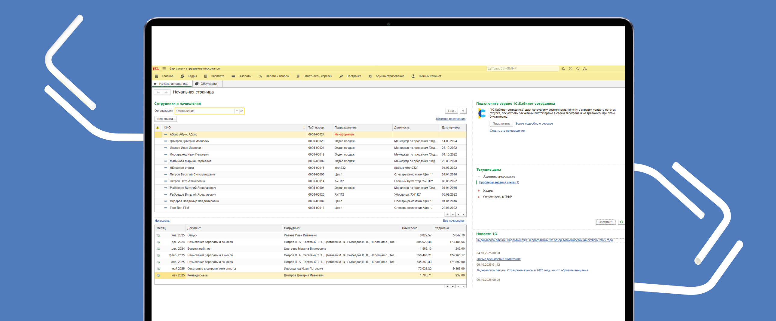
Task: Open the notifications bell icon
Action: click(563, 69)
